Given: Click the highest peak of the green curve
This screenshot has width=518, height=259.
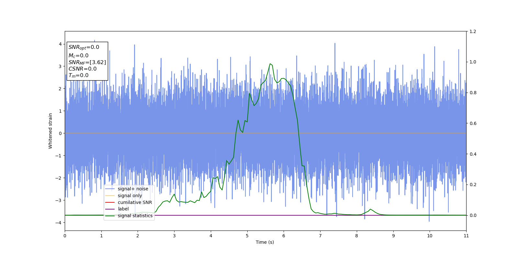Looking at the screenshot, I should click(270, 64).
